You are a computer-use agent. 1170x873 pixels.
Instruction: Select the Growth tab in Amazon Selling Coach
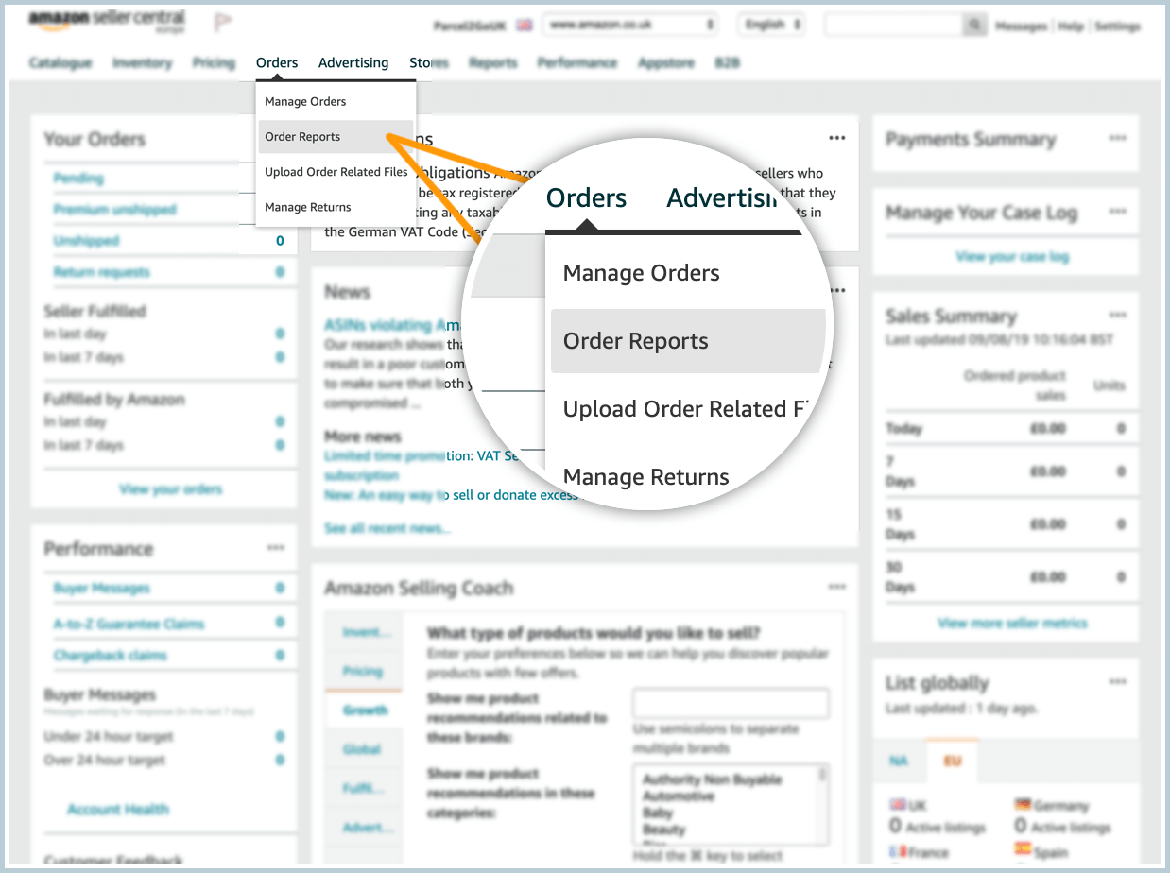point(362,710)
